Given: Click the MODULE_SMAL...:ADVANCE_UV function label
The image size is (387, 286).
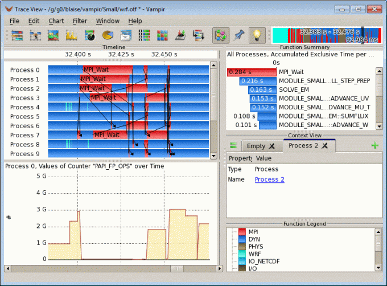Looking at the screenshot, I should 324,99.
